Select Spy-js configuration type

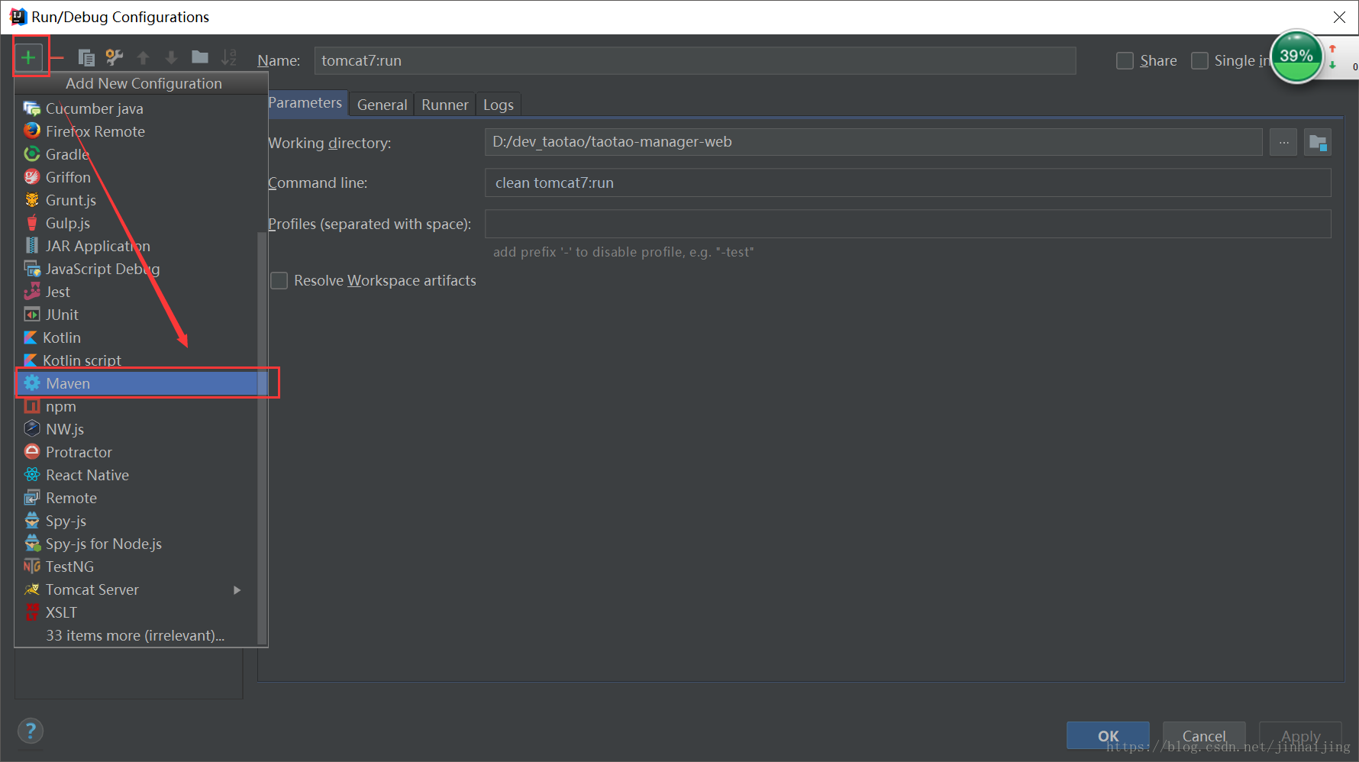[137, 521]
